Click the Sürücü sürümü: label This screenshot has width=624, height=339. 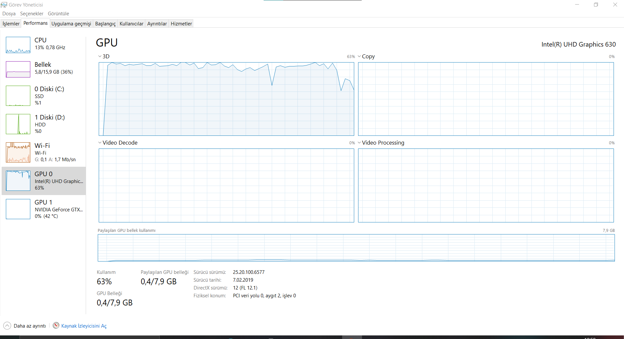point(210,272)
